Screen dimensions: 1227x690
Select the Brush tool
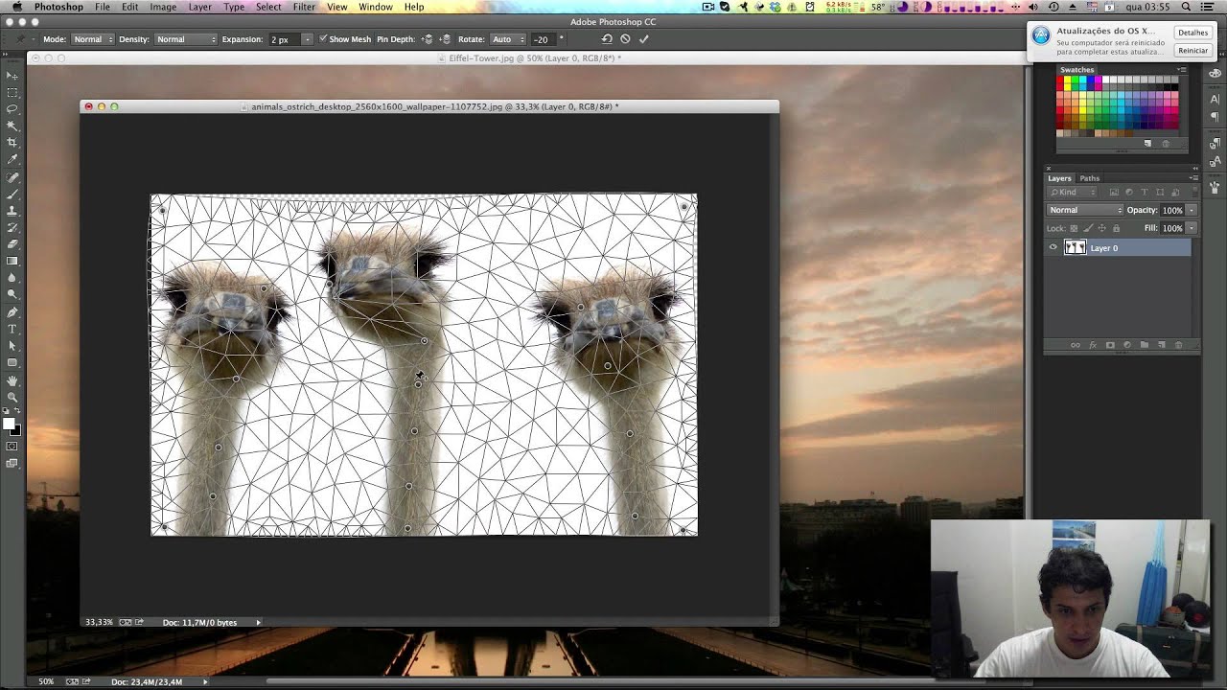pos(12,195)
